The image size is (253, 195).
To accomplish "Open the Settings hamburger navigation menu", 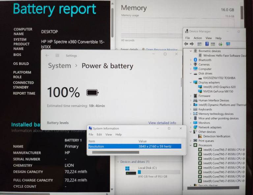I will coord(57,56).
